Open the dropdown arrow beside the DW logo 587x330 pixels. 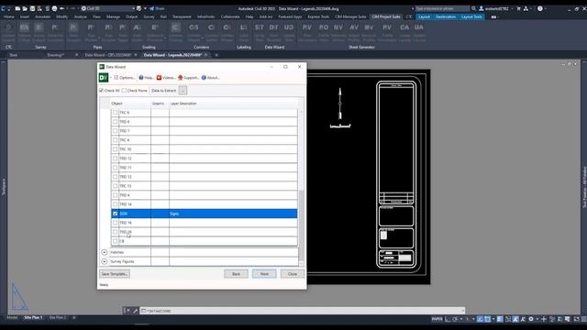point(111,77)
